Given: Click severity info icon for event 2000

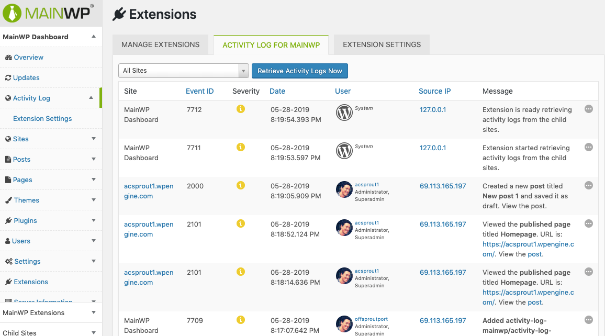Looking at the screenshot, I should pos(241,186).
